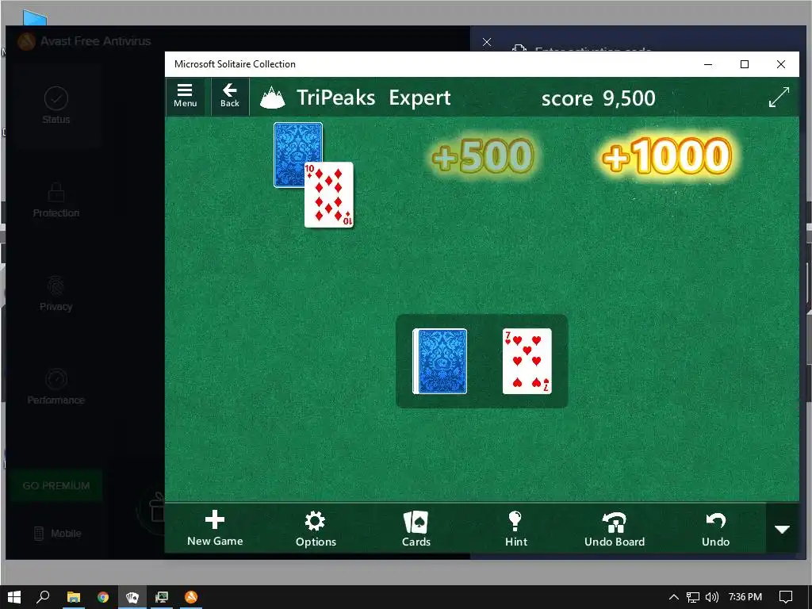The width and height of the screenshot is (812, 609).
Task: Click the TriPeaks Expert title text
Action: tap(373, 98)
